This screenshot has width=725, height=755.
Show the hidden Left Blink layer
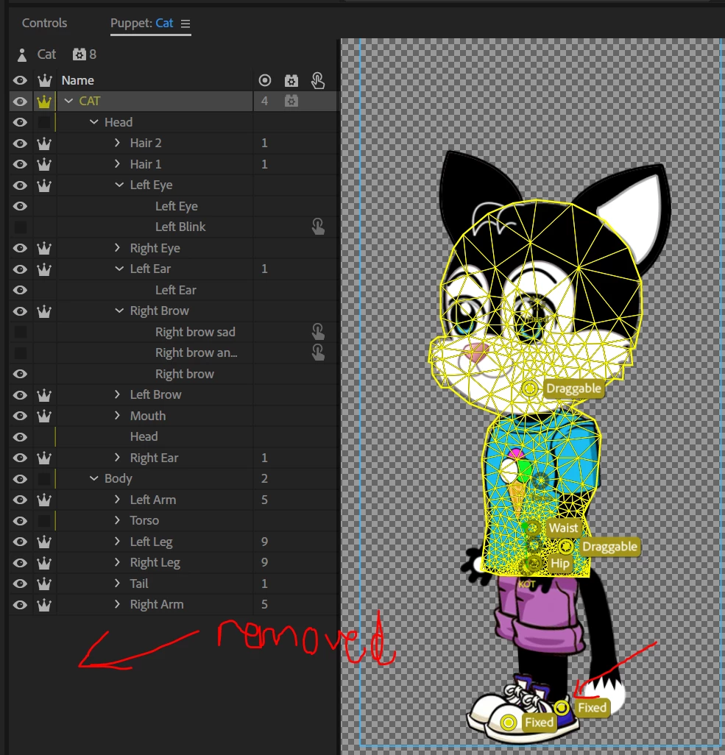(x=20, y=227)
